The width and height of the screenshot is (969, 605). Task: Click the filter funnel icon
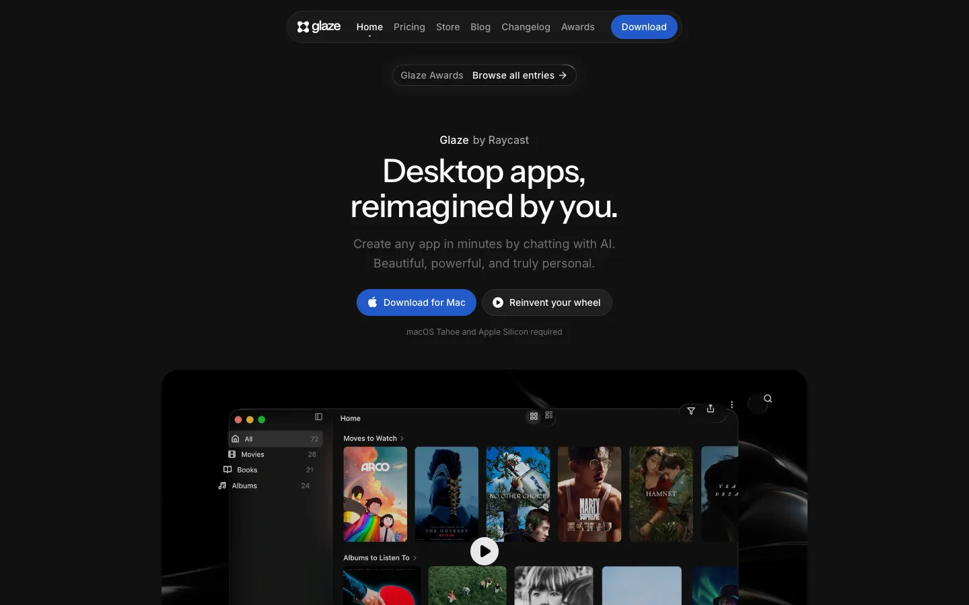691,411
